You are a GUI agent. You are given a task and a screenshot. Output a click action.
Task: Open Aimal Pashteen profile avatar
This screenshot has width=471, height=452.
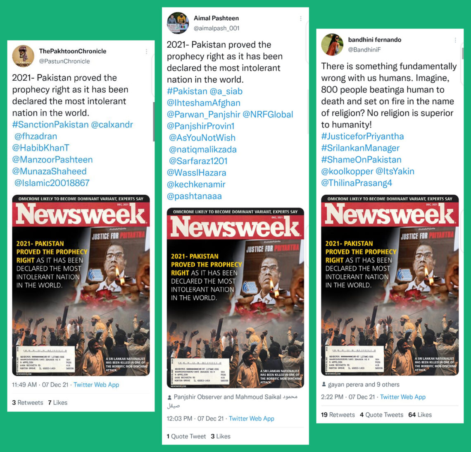[178, 23]
